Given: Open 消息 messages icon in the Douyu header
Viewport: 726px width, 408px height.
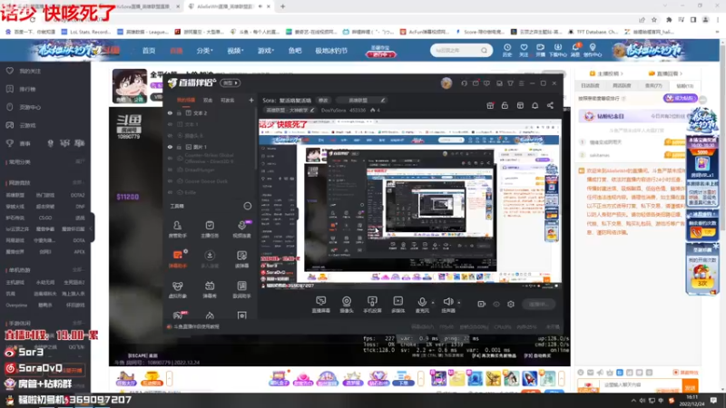Looking at the screenshot, I should pyautogui.click(x=575, y=50).
